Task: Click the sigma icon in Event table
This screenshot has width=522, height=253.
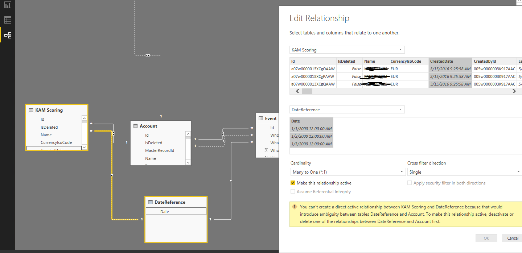Action: 266,150
